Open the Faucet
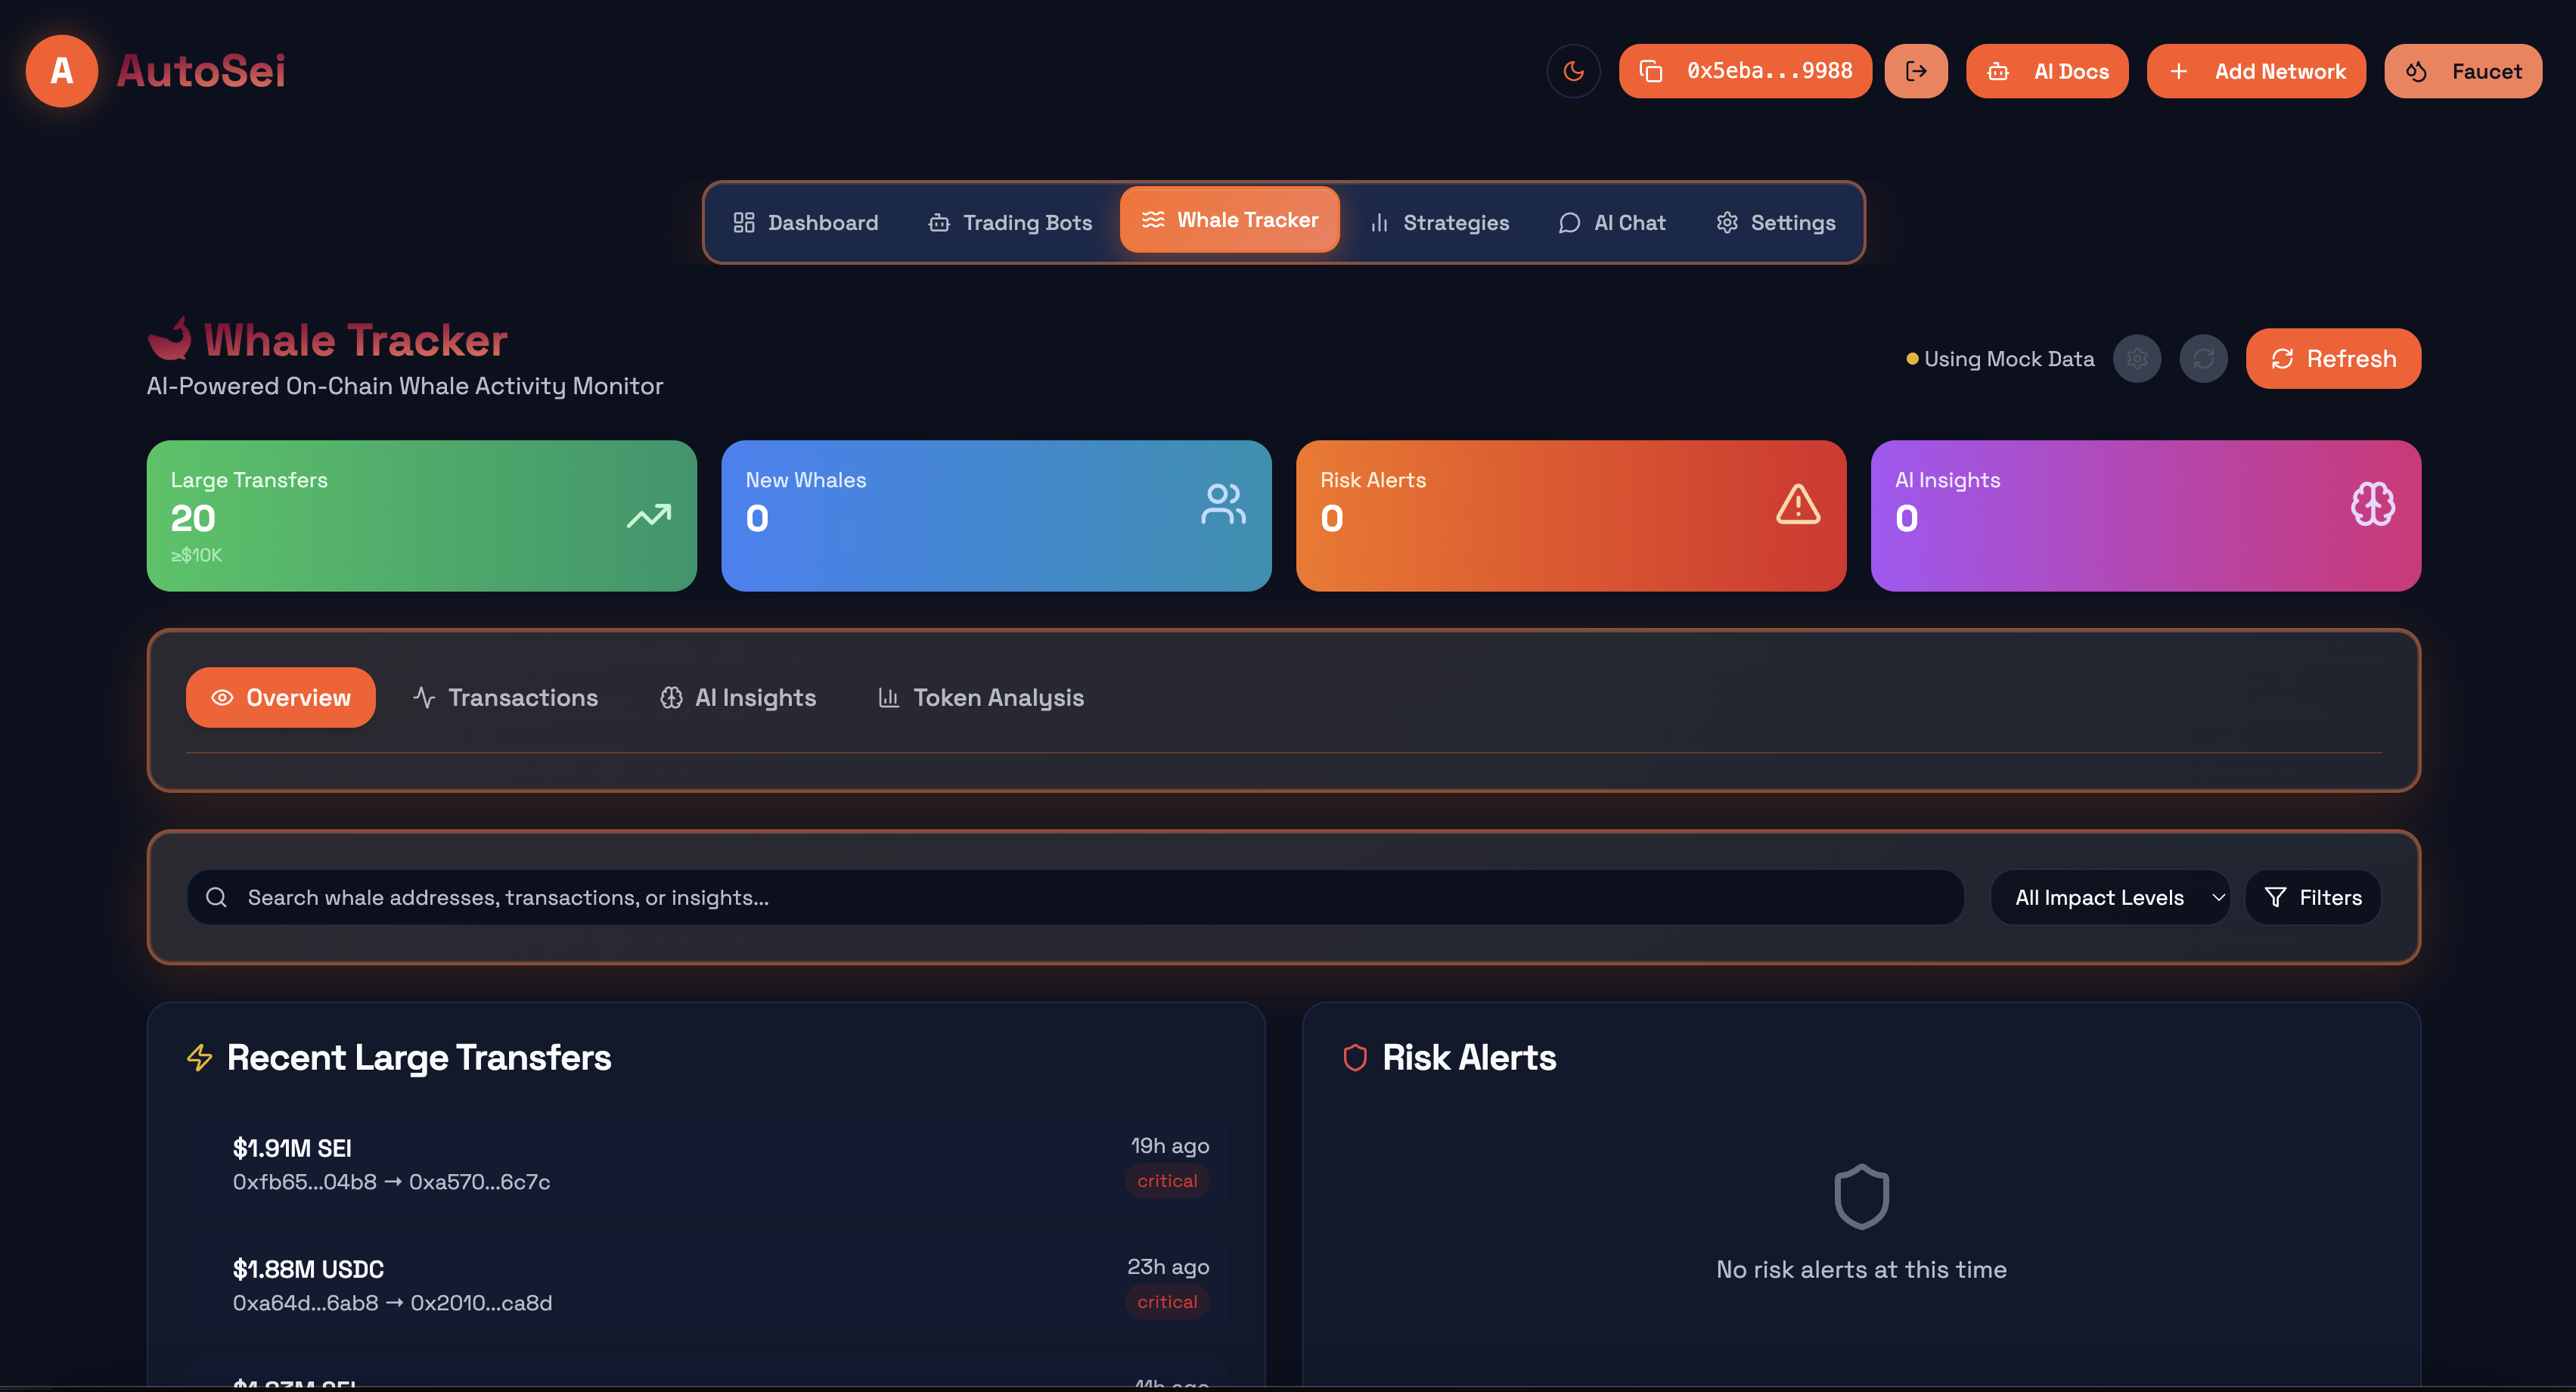 pyautogui.click(x=2463, y=71)
